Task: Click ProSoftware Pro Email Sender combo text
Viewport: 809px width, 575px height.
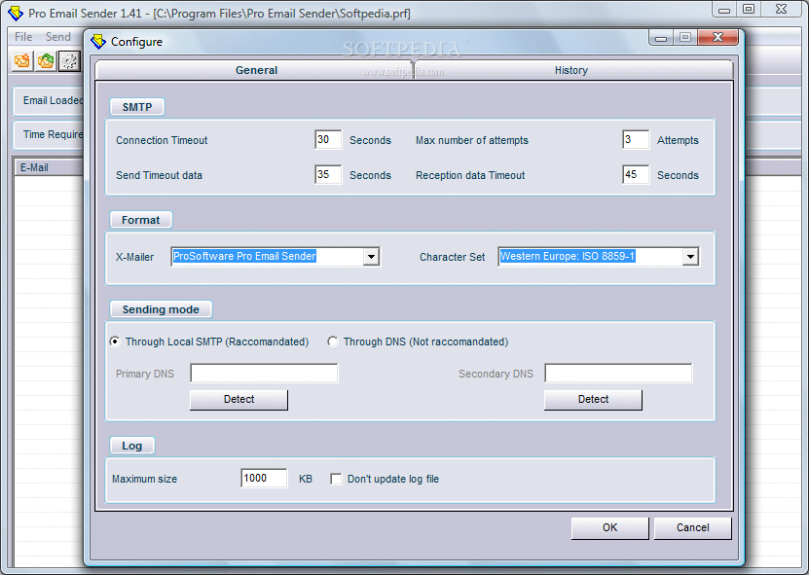Action: coord(244,256)
